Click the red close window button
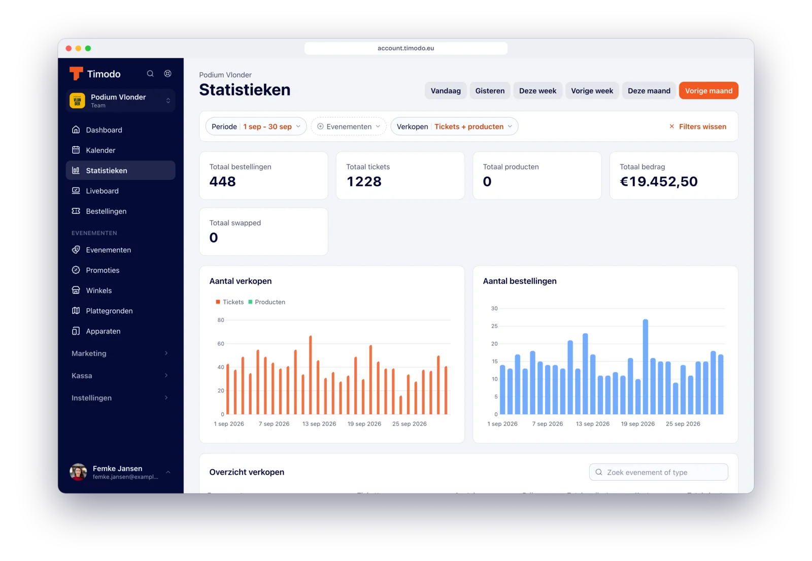This screenshot has height=561, width=812. tap(69, 48)
